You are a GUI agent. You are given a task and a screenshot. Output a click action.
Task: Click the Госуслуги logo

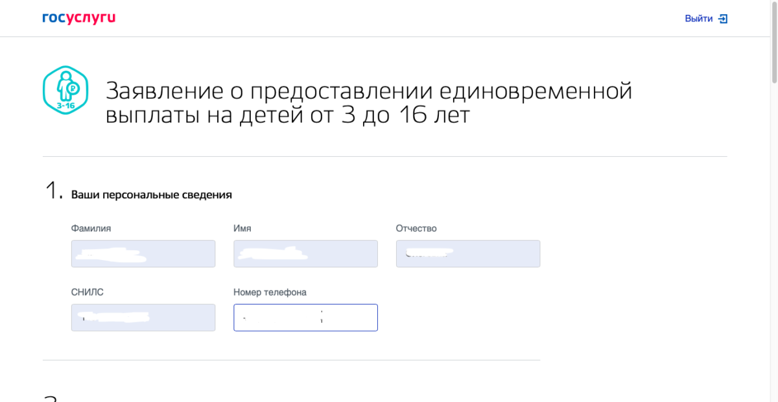tap(78, 19)
